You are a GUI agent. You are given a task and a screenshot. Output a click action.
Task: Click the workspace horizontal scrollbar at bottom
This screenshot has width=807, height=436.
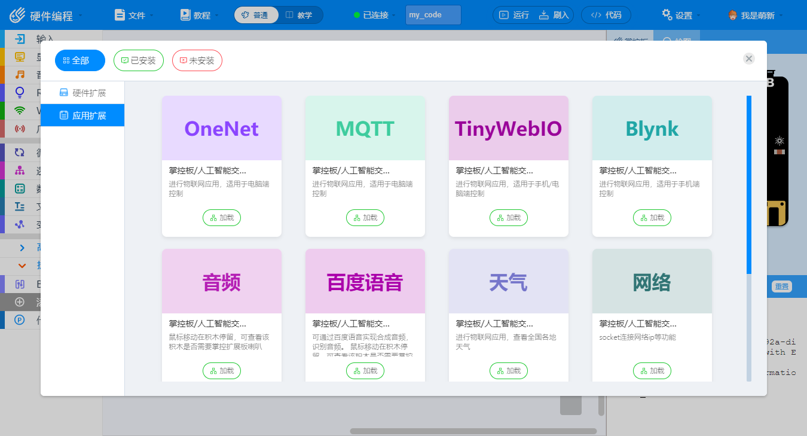(x=473, y=431)
